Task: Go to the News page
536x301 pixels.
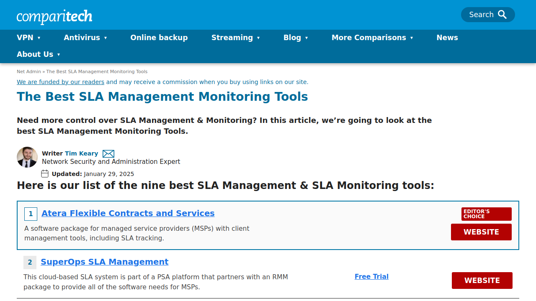Action: pyautogui.click(x=447, y=38)
